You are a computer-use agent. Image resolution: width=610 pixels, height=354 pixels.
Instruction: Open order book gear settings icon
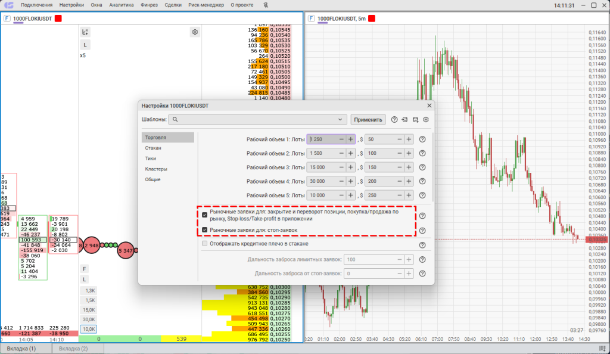click(195, 32)
